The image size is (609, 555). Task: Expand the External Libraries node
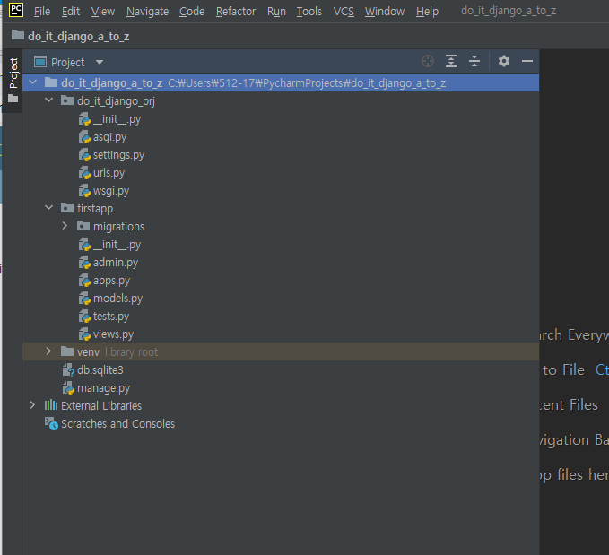(x=32, y=405)
